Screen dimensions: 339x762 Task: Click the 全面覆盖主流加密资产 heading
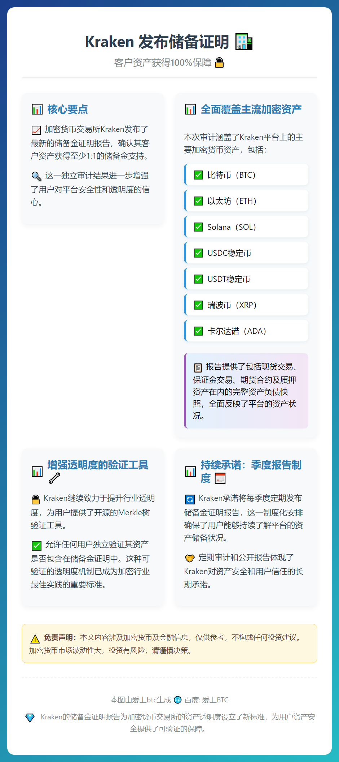pos(251,109)
